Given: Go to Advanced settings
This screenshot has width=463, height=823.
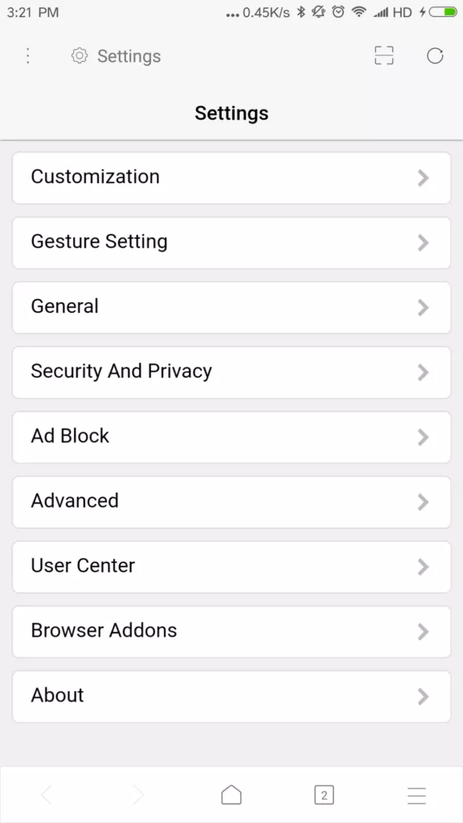Looking at the screenshot, I should click(231, 502).
